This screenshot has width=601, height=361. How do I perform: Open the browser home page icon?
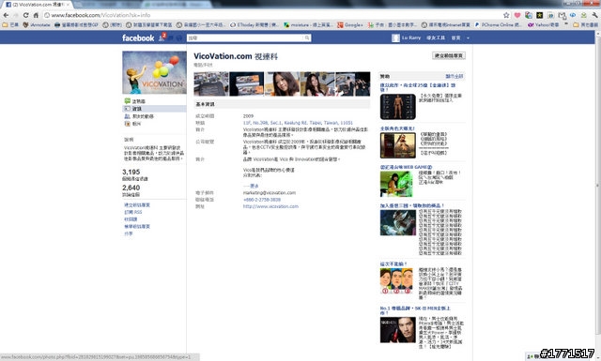(x=36, y=15)
